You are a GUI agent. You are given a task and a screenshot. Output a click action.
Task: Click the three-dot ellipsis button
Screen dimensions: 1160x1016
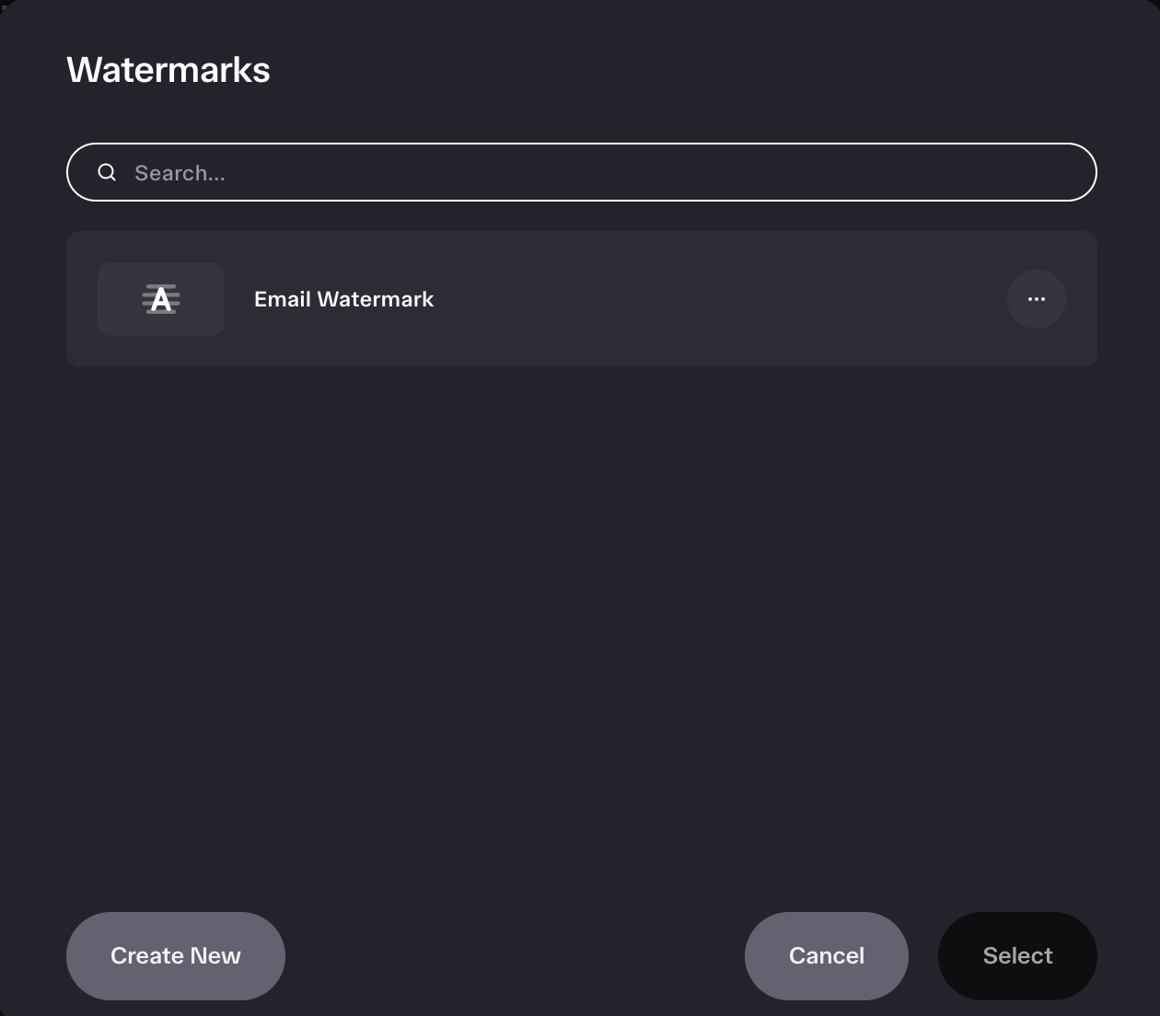click(1037, 299)
